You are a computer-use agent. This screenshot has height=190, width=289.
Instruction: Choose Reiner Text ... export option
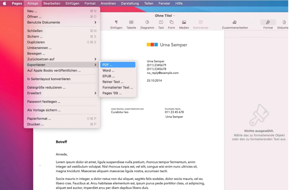(x=118, y=82)
